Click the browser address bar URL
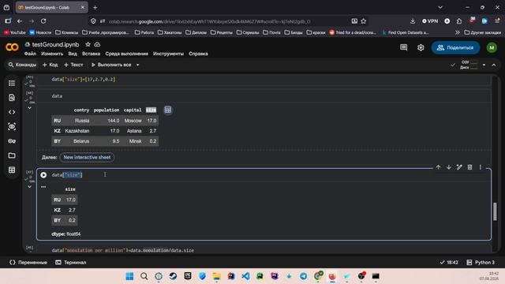 coord(210,21)
